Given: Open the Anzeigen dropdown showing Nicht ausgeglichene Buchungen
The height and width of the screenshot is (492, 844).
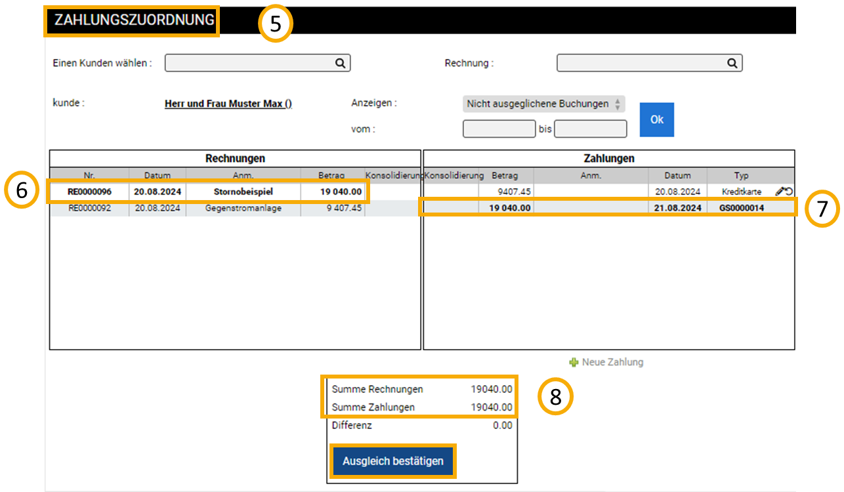Looking at the screenshot, I should tap(543, 104).
